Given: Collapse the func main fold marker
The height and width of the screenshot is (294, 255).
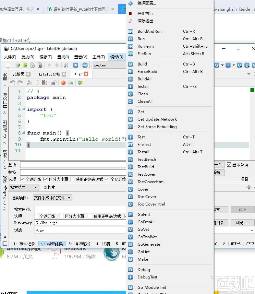Looking at the screenshot, I should click(x=23, y=133).
